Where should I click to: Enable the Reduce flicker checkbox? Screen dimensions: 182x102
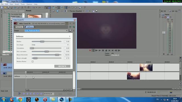[33, 61]
